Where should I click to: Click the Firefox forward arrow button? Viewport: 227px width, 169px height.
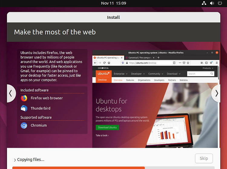click(100, 63)
